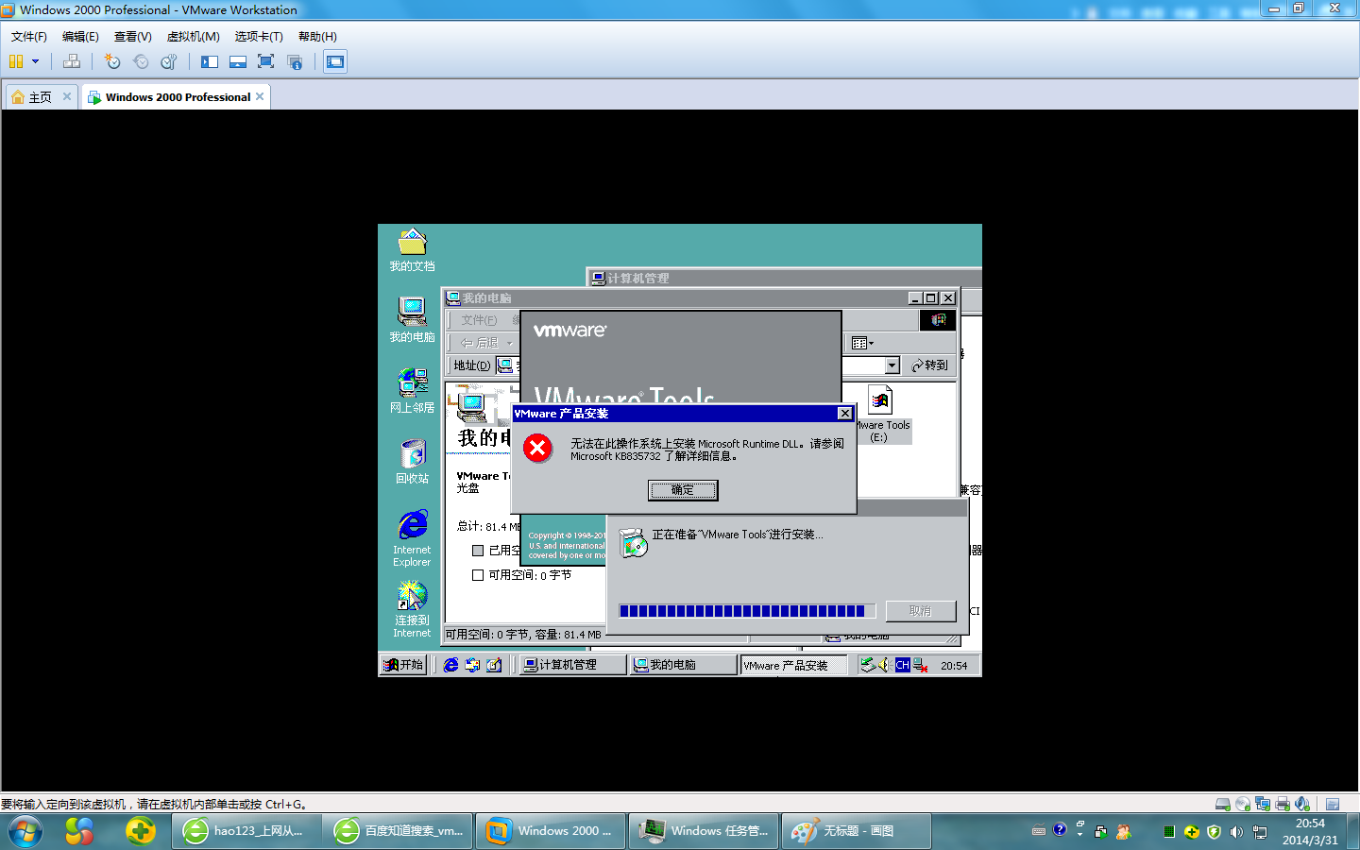Select 我的电脑 desktop icon
1360x850 pixels.
(x=412, y=319)
